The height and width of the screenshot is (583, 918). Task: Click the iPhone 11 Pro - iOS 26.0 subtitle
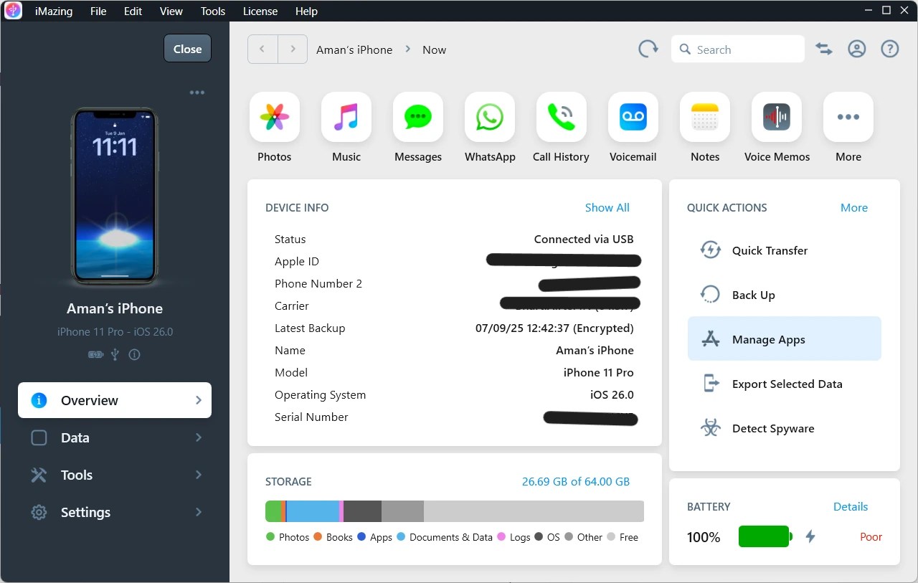(115, 331)
